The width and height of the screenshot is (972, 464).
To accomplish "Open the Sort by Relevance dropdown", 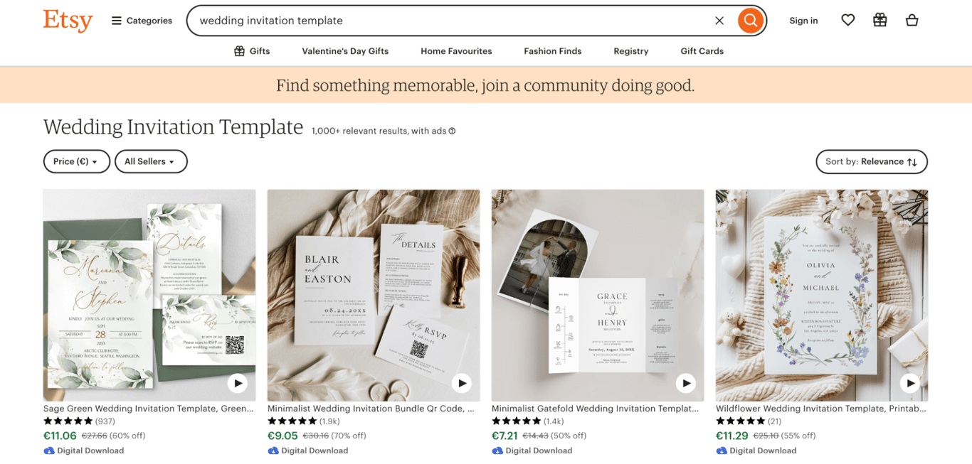I will point(871,161).
